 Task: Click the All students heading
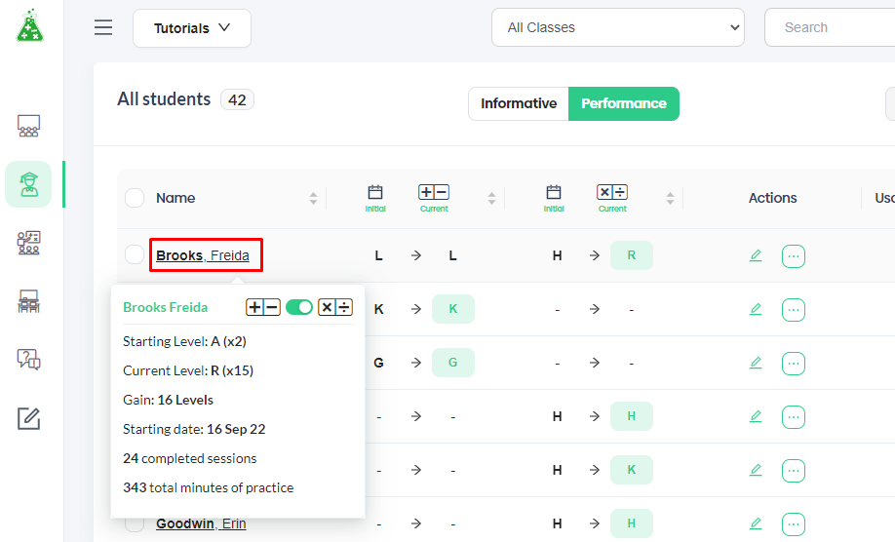click(x=164, y=99)
